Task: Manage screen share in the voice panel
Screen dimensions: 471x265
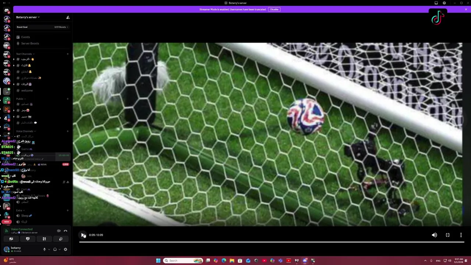Action: [28, 239]
